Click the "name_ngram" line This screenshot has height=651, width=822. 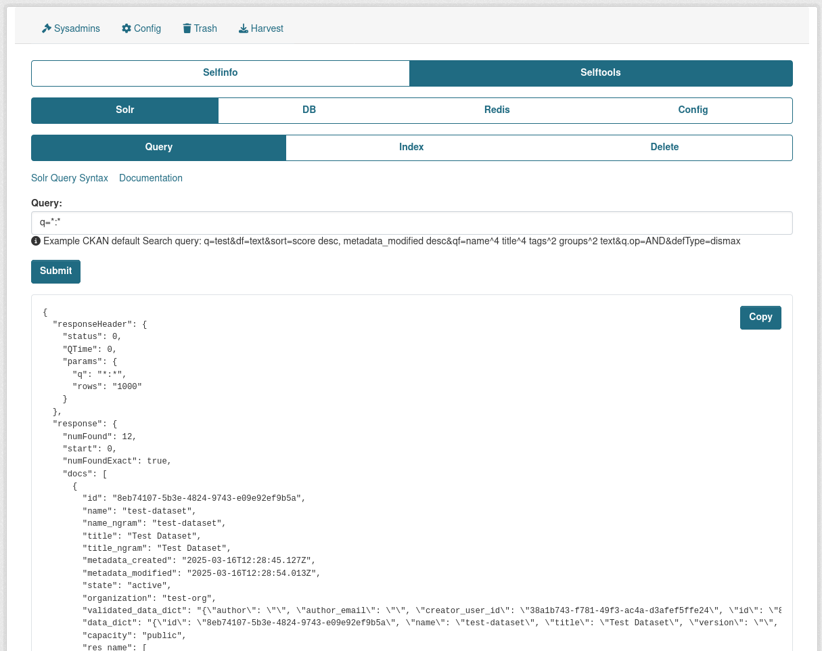pos(154,524)
